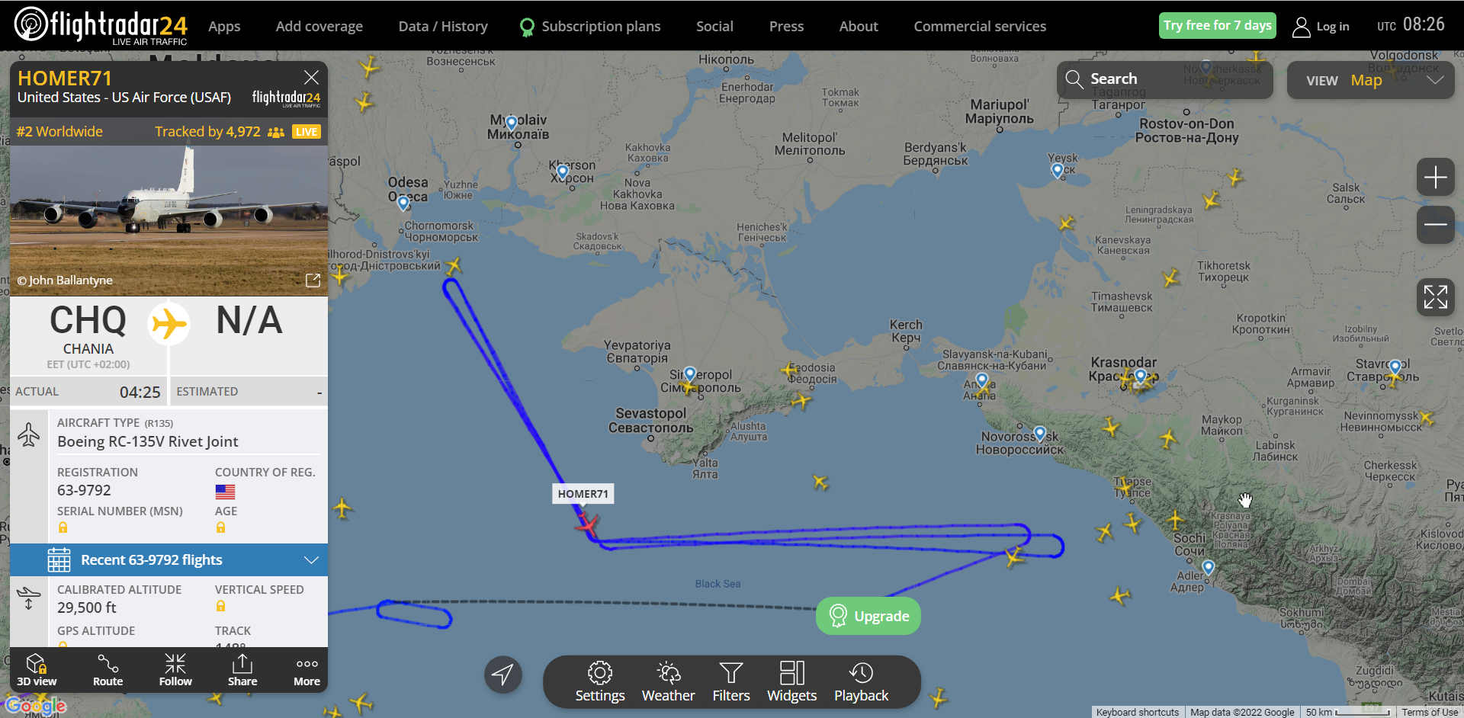
Task: Toggle Follow aircraft mode
Action: (175, 670)
